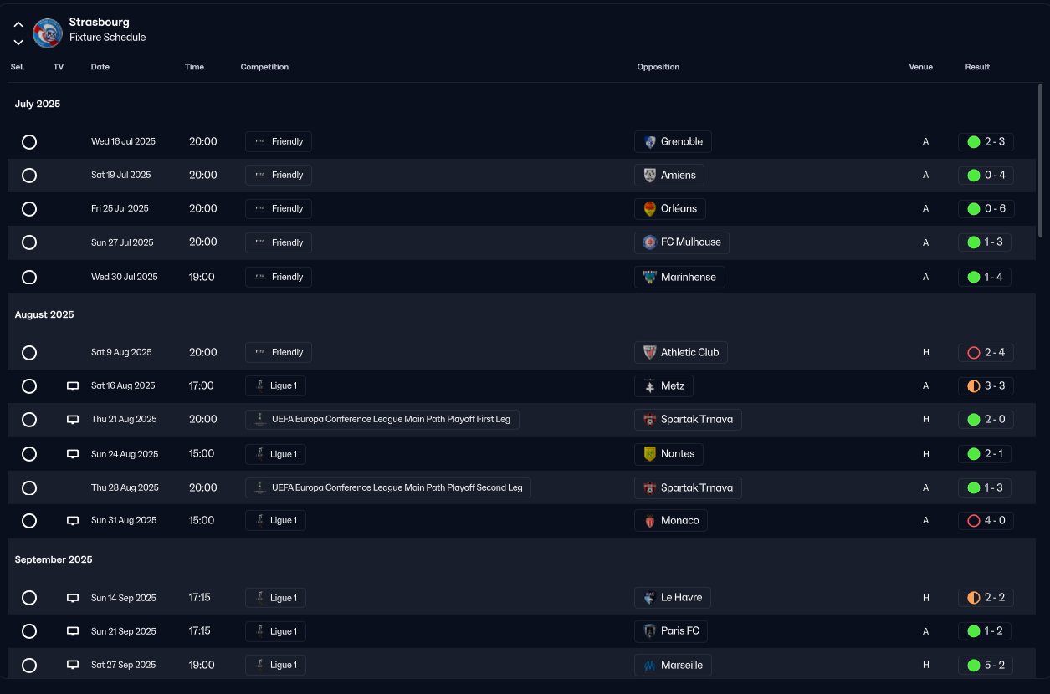Click the Monaco club badge

tap(649, 520)
